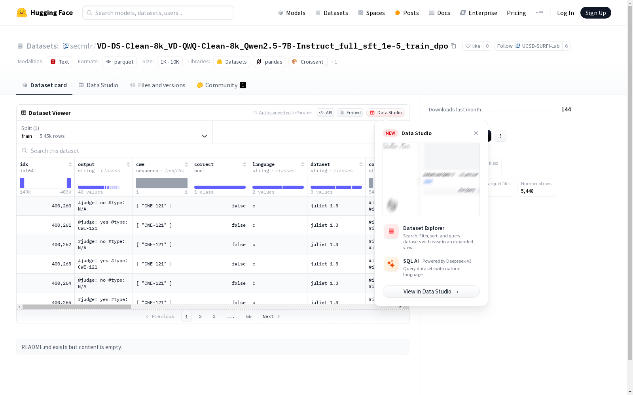The height and width of the screenshot is (395, 633).
Task: Click the Datasets library tag
Action: pos(232,62)
